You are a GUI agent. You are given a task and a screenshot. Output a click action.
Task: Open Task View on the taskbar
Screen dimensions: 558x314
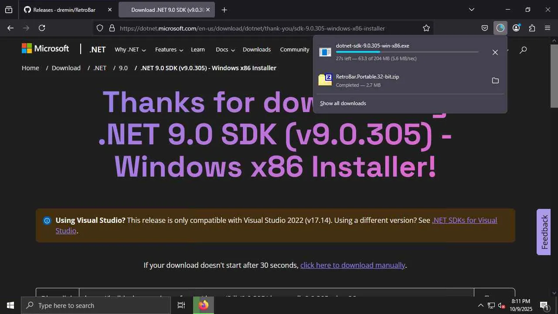click(181, 305)
